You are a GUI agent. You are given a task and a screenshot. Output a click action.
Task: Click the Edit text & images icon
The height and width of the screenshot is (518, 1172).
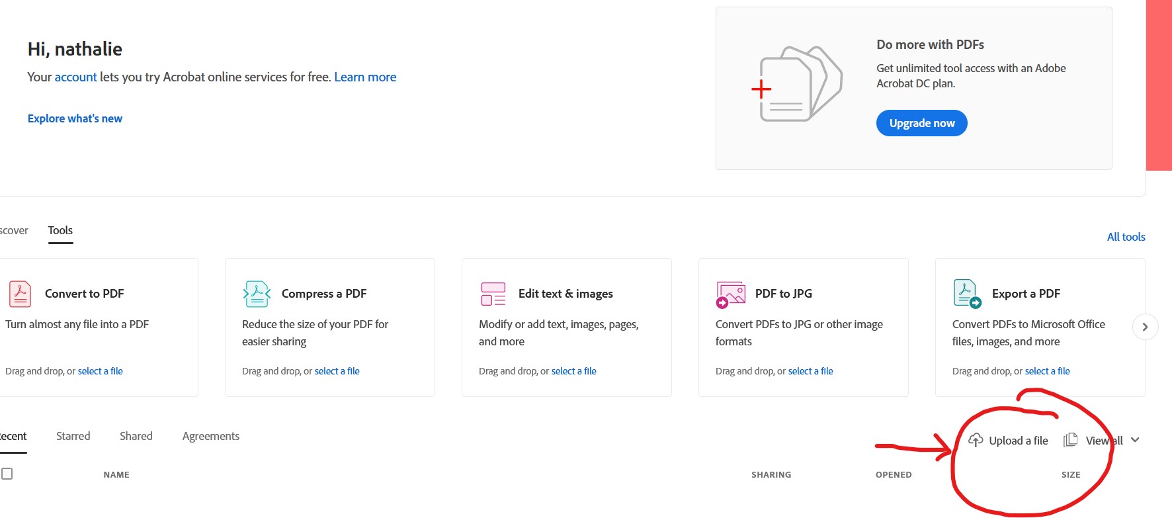tap(493, 294)
